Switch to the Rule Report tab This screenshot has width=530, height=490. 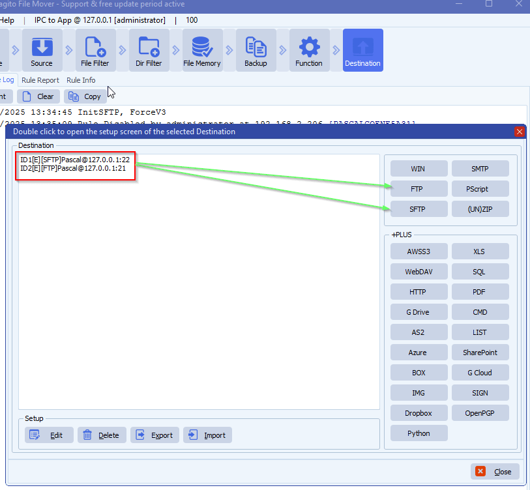point(40,80)
